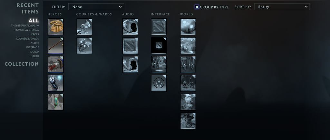Viewport: 330px width, 140px height.
Task: Select the moonlit globe item under World
Action: 188,27
